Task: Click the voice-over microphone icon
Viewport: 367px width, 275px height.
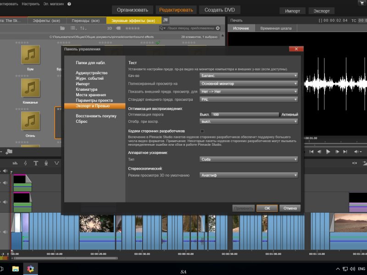Action: pos(46,163)
